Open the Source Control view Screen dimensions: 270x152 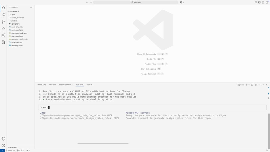[3, 22]
